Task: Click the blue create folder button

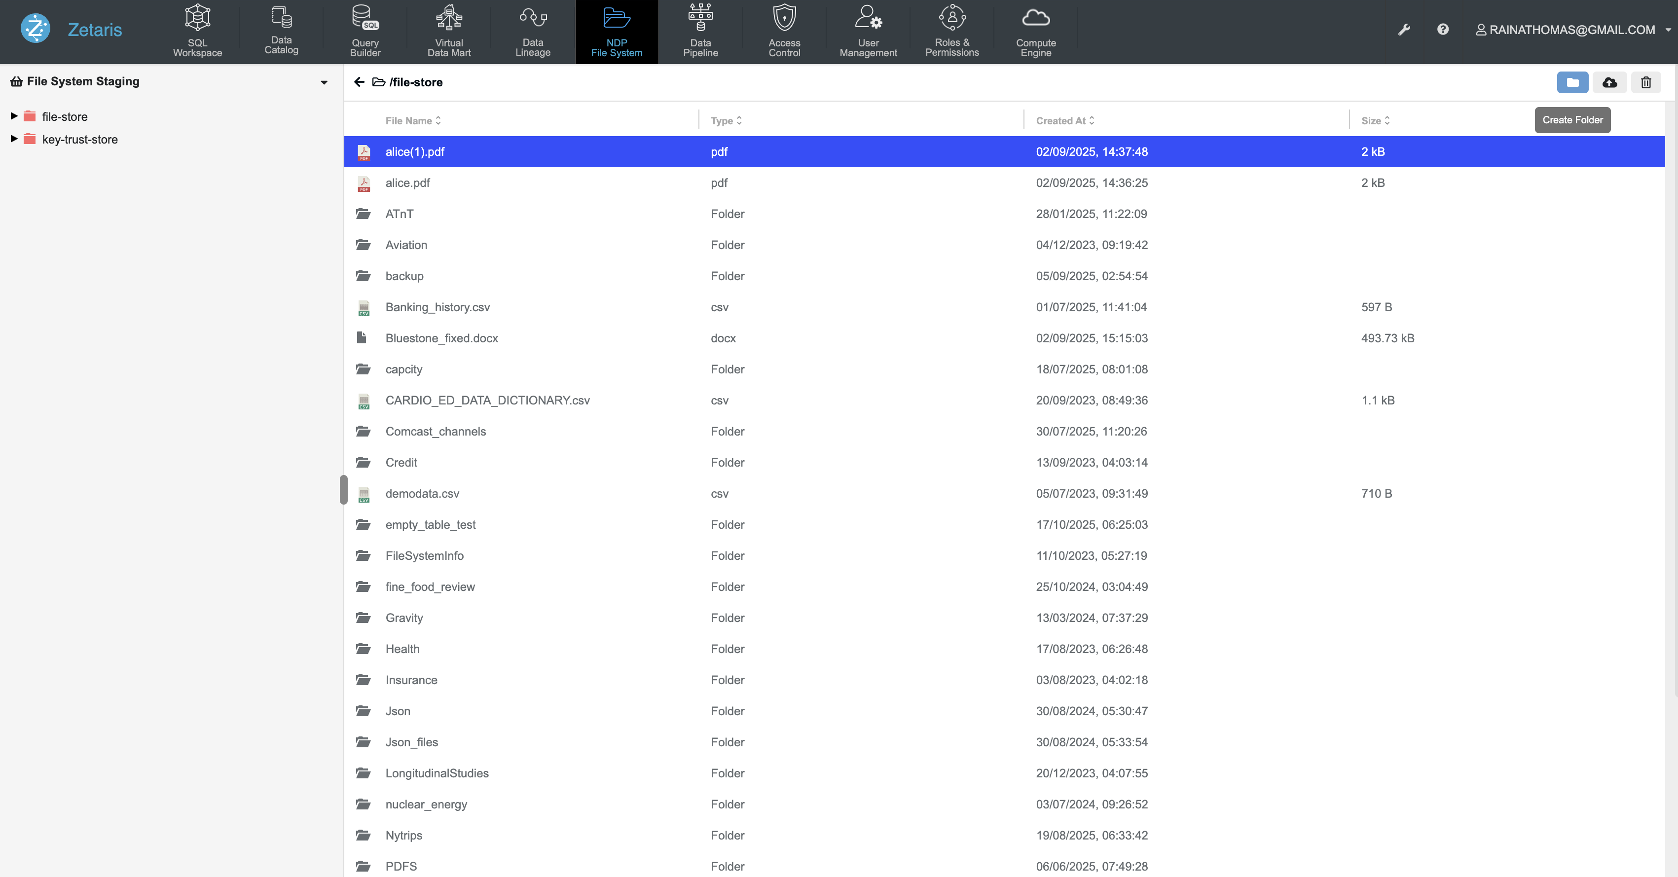Action: click(x=1572, y=83)
